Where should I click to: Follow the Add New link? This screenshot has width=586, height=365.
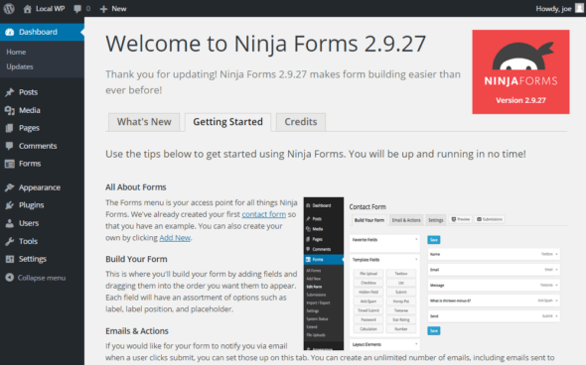point(175,238)
